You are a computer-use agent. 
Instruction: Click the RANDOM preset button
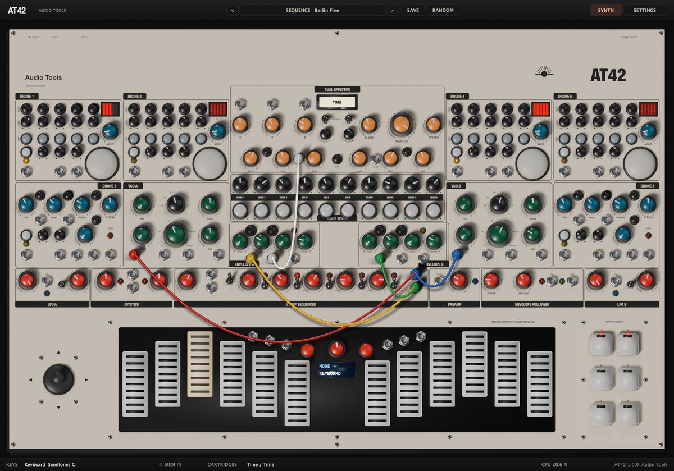point(443,10)
